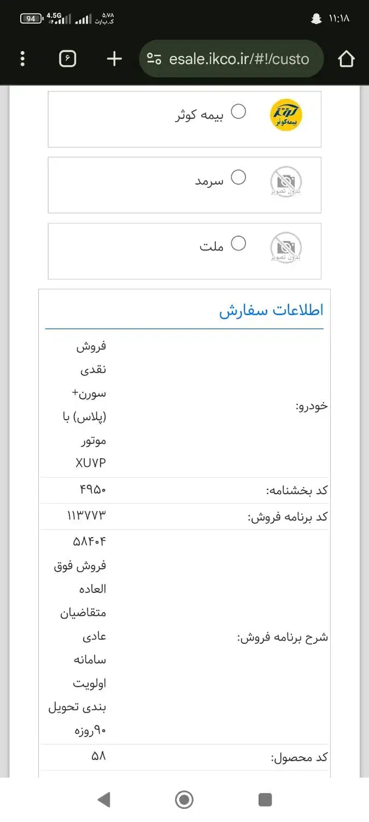Tap the address bar showing esale.ikco.ir
This screenshot has width=369, height=822.
coord(235,59)
